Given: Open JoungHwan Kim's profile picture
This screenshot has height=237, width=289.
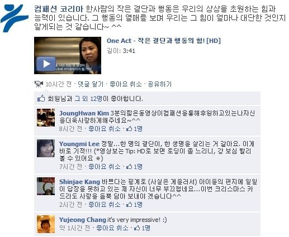Looking at the screenshot, I should pos(46,118).
